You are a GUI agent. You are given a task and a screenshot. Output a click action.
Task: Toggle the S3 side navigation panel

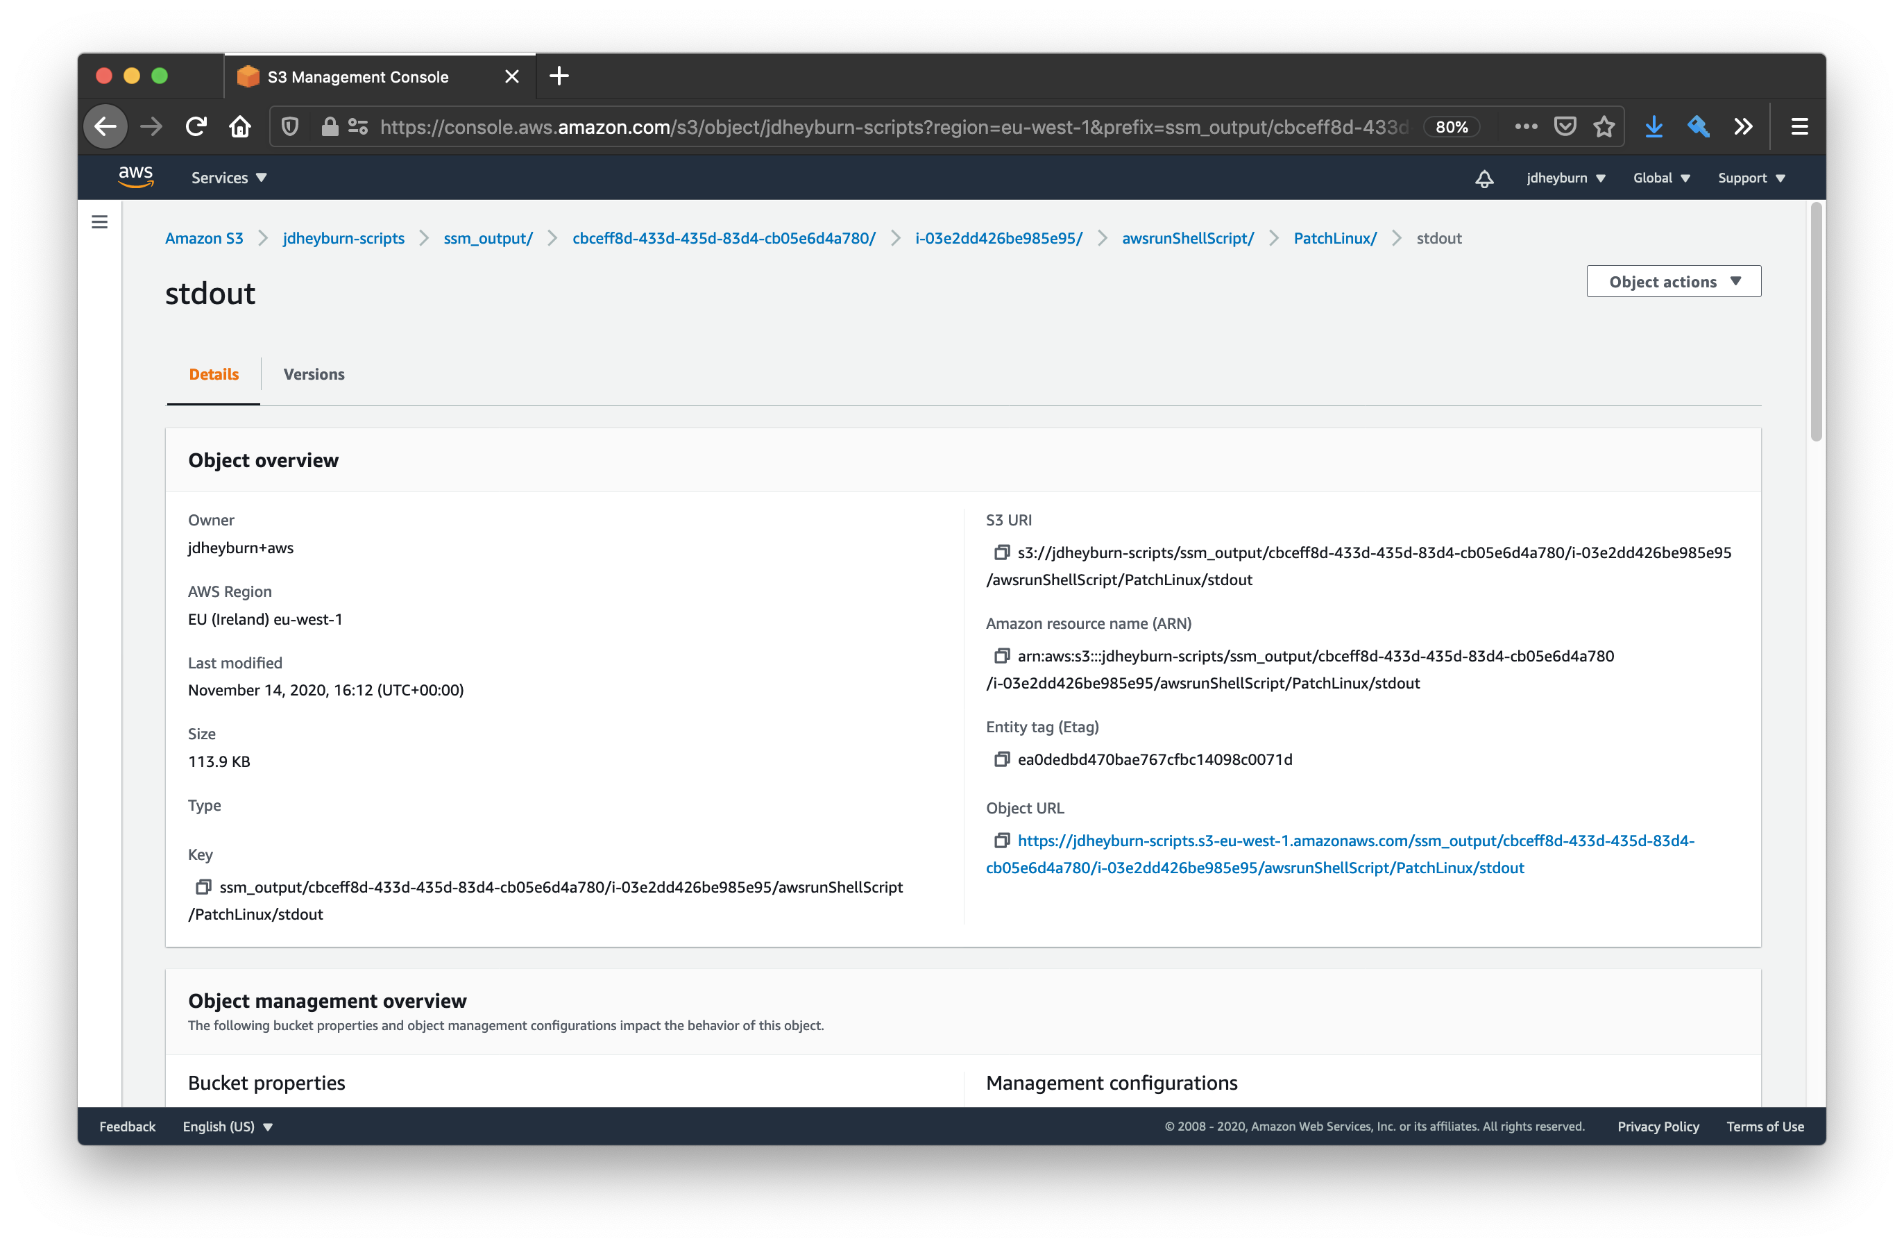[x=99, y=221]
